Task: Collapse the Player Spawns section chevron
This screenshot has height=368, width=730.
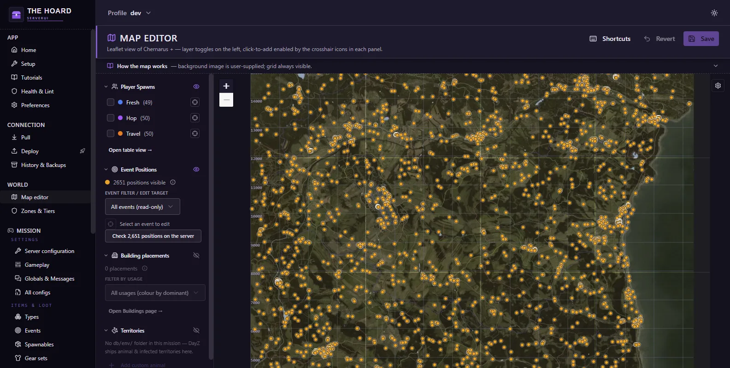Action: coord(106,86)
